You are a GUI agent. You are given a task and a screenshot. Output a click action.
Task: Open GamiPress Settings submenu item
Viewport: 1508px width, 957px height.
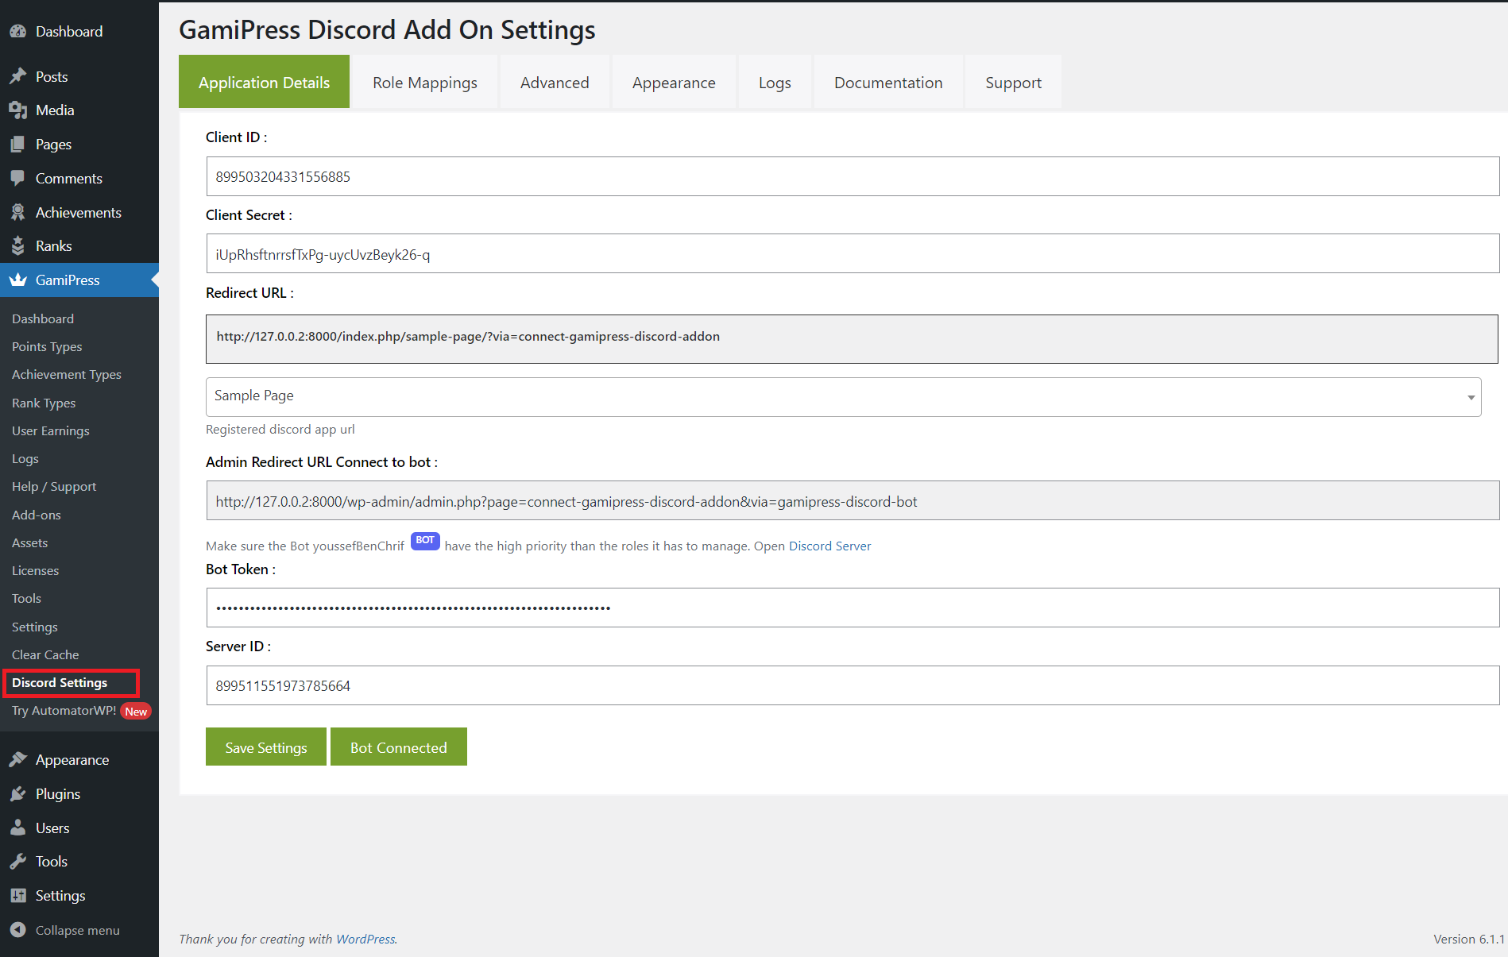[x=35, y=627]
